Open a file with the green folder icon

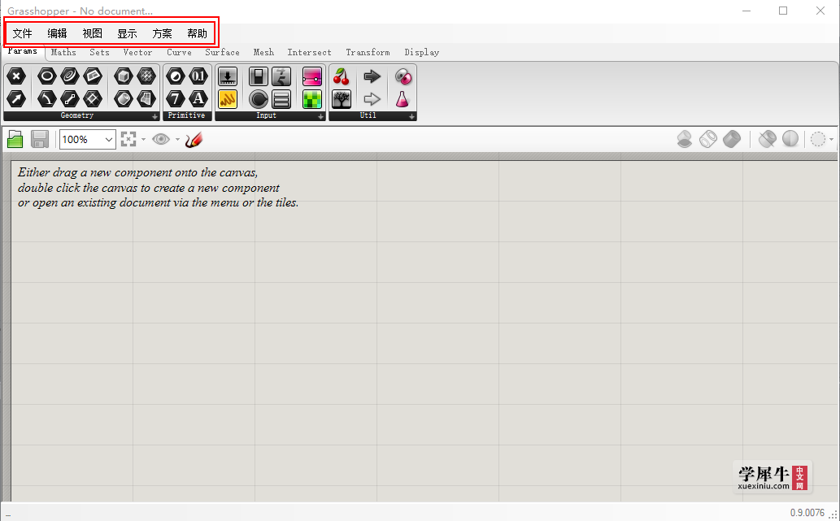(15, 139)
